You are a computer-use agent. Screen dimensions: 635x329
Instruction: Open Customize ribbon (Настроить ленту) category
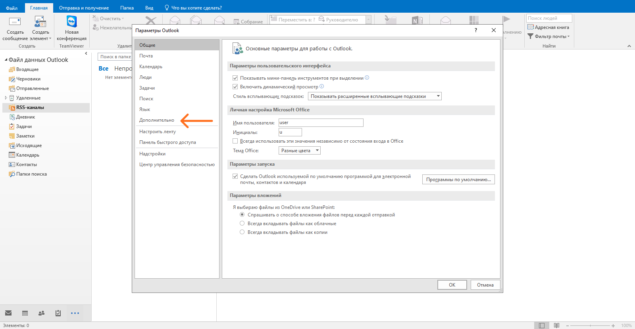pos(177,132)
